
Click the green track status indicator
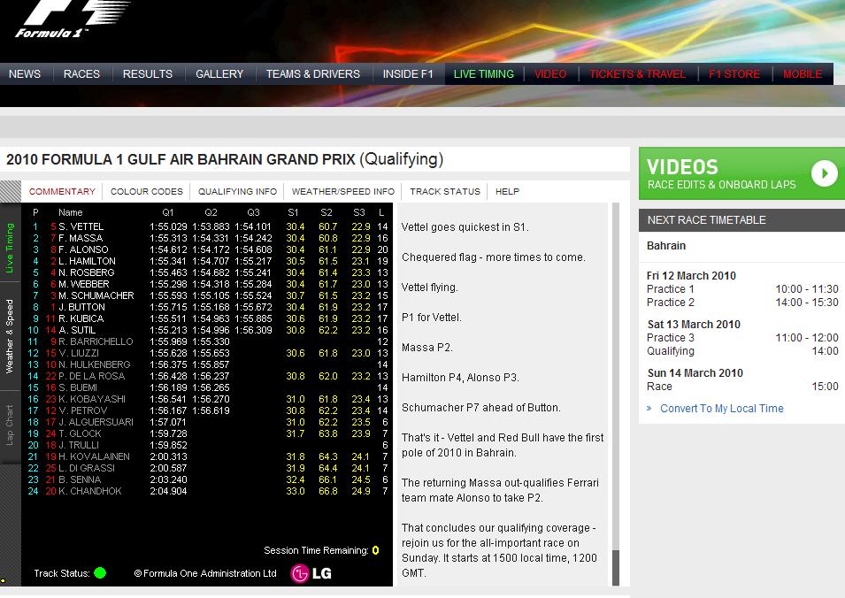tap(100, 573)
